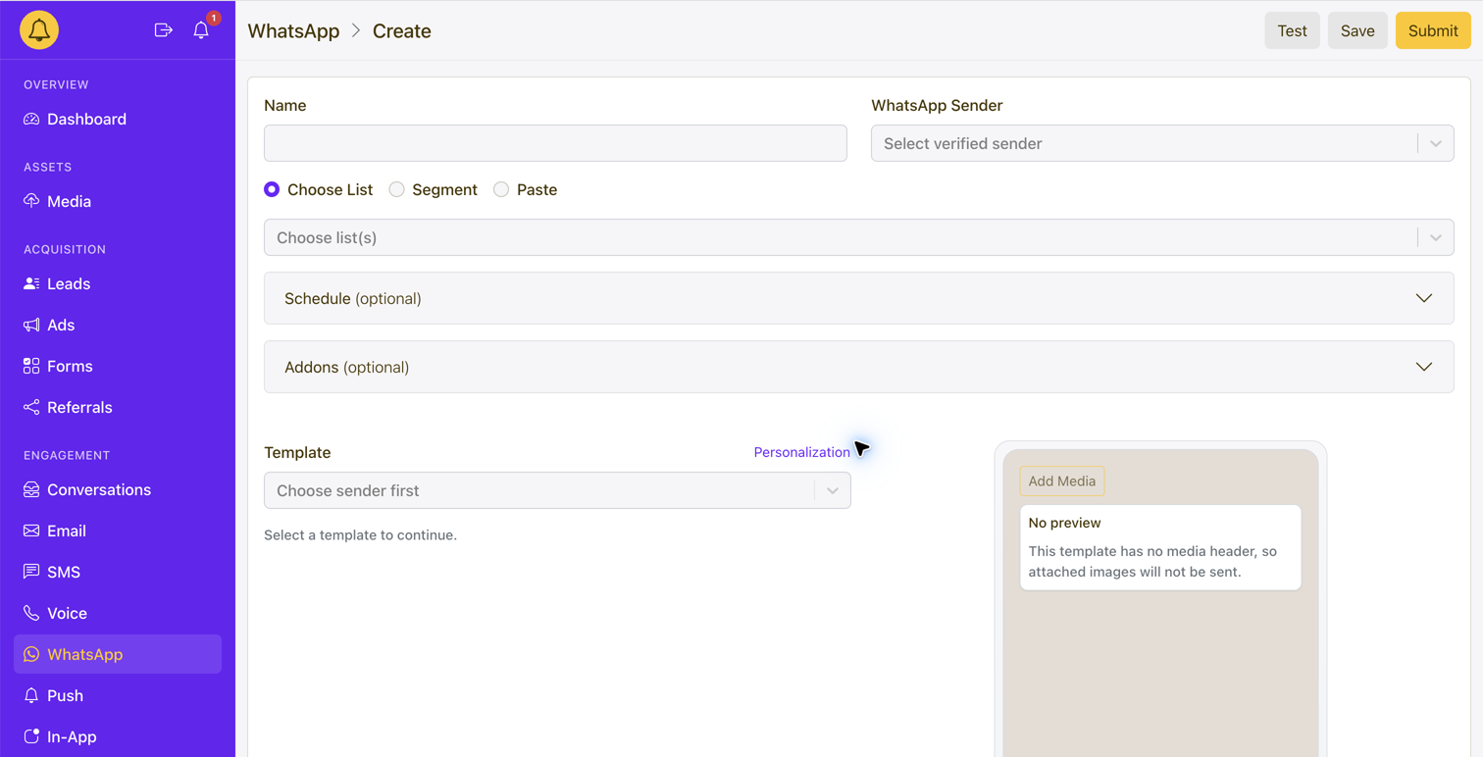Open the Choose list(s) dropdown
Screen dimensions: 1483x757
pyautogui.click(x=859, y=237)
